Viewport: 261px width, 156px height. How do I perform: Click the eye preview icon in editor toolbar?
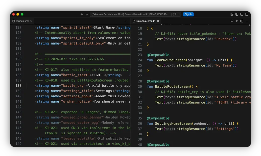tap(237, 21)
